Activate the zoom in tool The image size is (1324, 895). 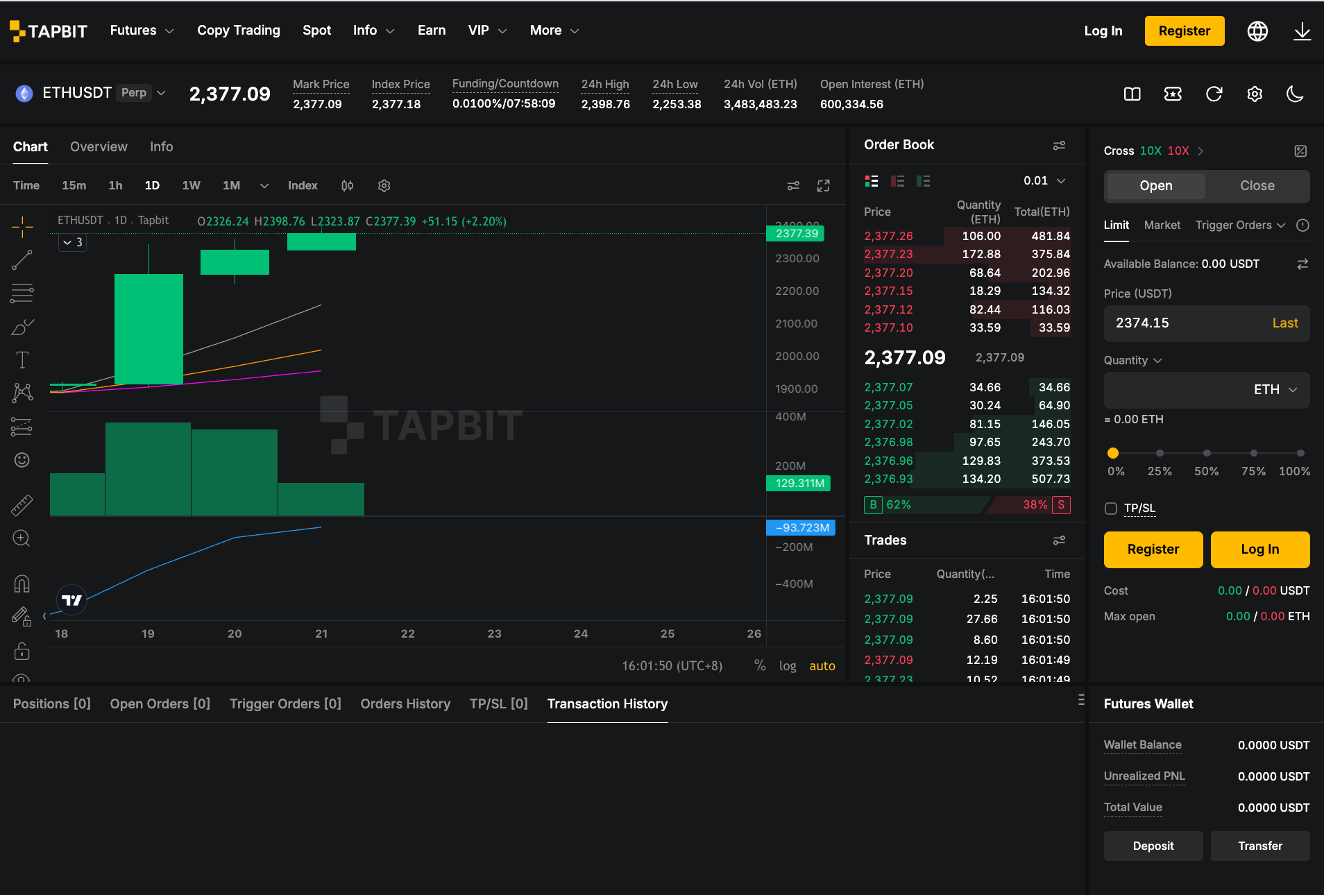click(22, 538)
